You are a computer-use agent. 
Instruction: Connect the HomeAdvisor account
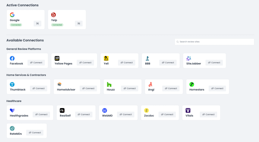88,88
